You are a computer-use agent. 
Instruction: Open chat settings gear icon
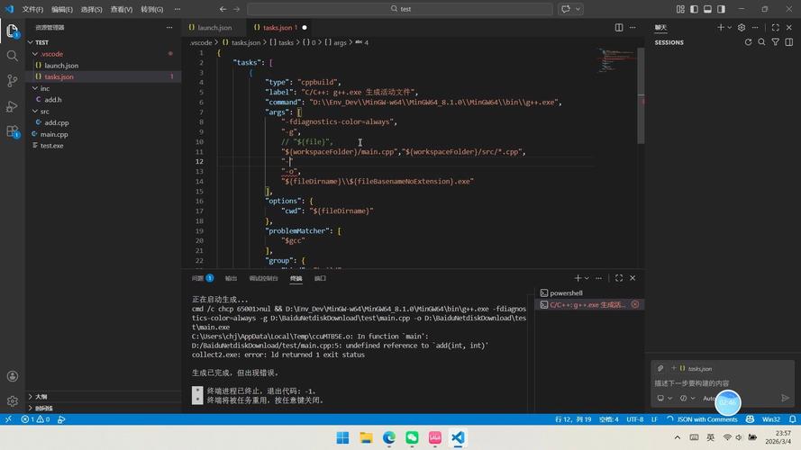pos(742,28)
